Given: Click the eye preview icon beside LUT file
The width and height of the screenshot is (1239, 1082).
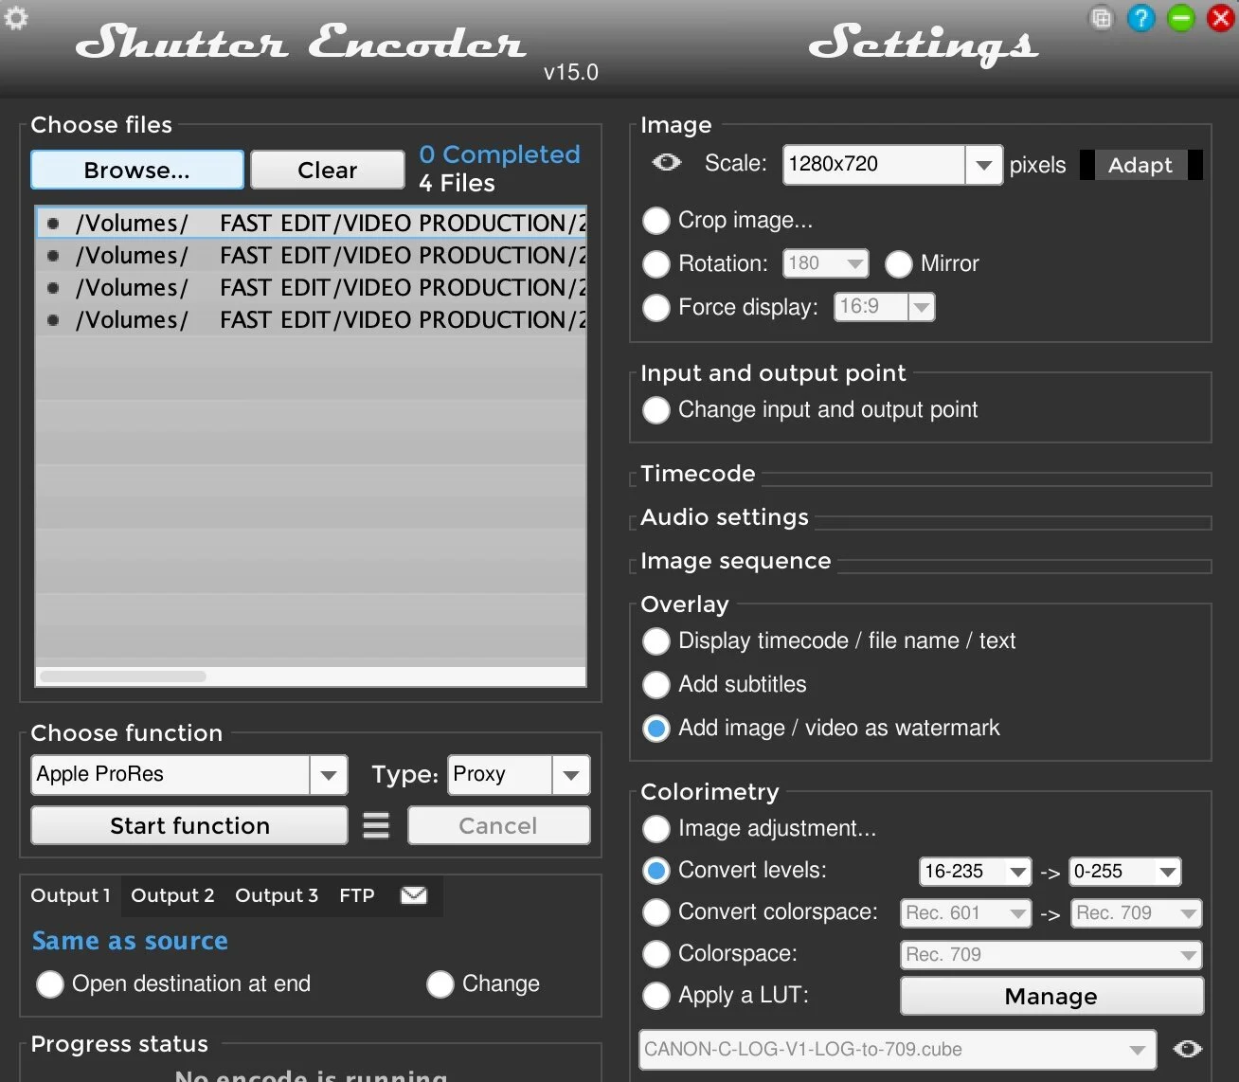Looking at the screenshot, I should (1188, 1049).
